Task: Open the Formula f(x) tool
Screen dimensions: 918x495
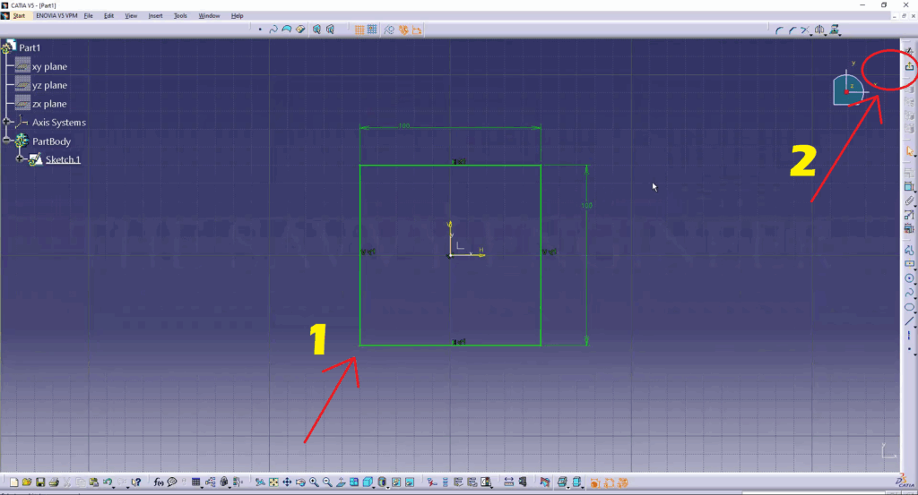Action: (159, 482)
